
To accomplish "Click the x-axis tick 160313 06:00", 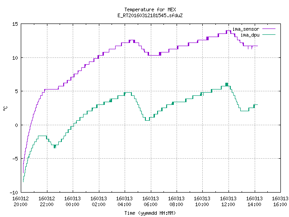I will [150, 201].
